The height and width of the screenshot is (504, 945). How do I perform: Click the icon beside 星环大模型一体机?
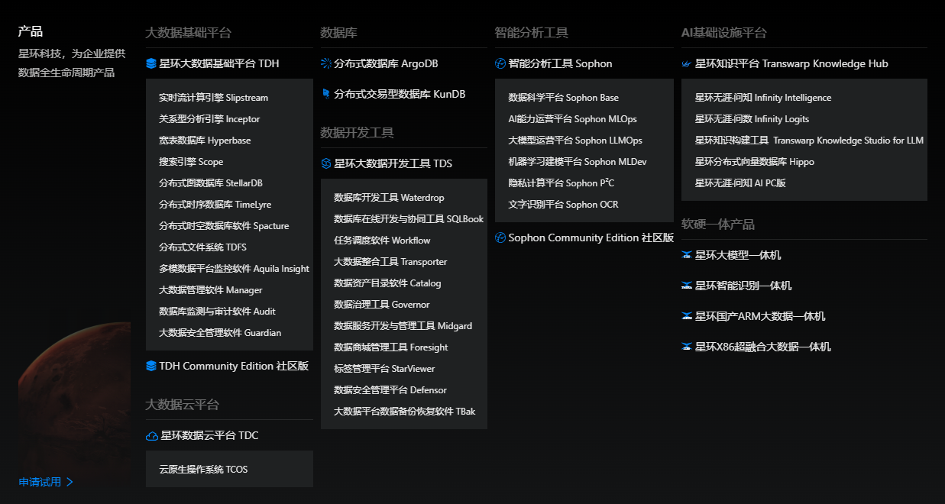[x=687, y=256]
